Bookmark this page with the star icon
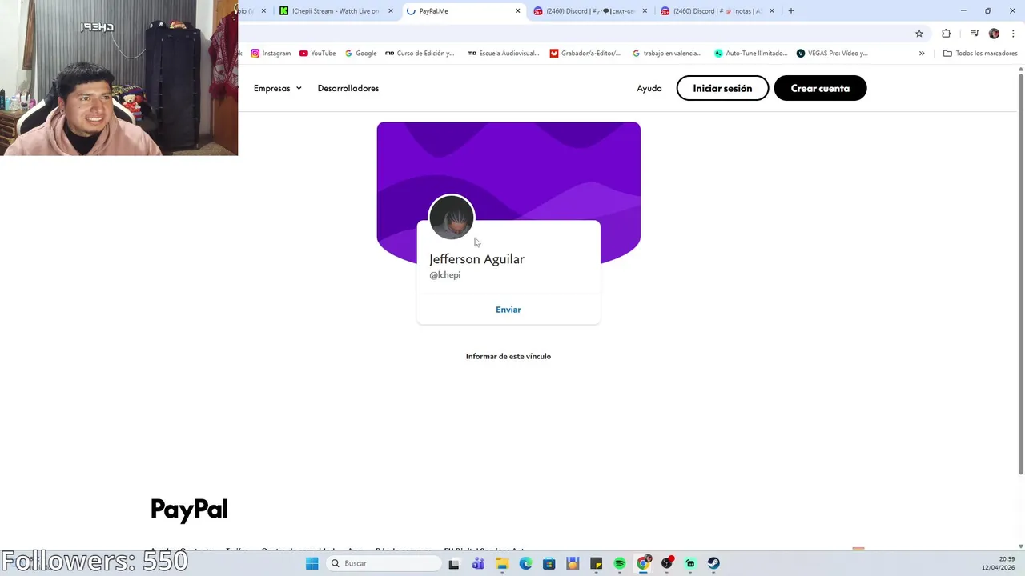Viewport: 1025px width, 576px height. [919, 34]
